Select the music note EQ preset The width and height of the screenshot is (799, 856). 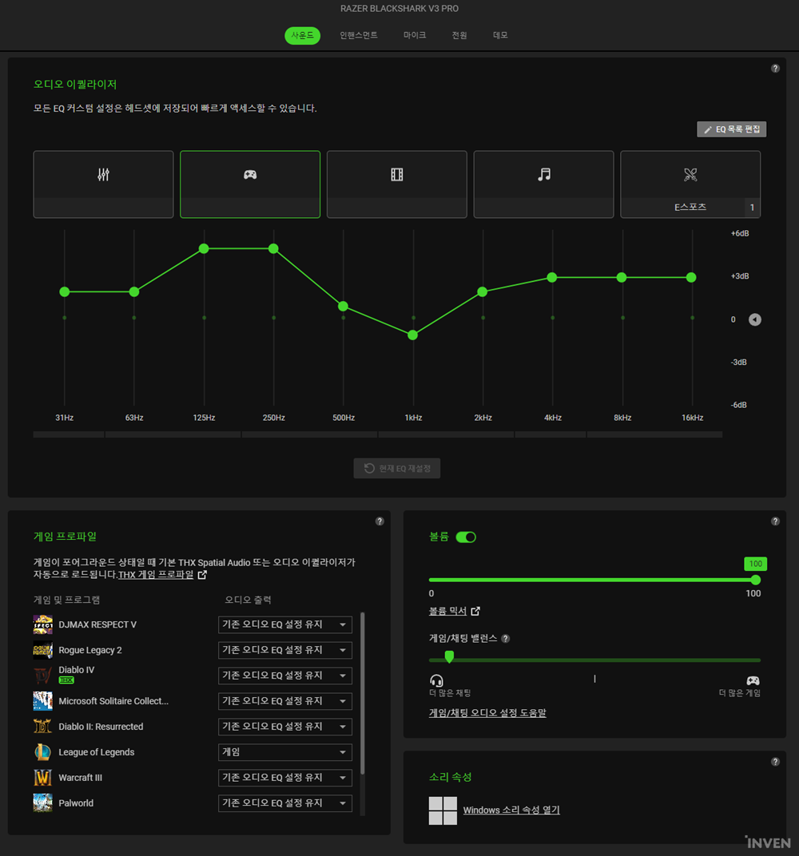543,184
